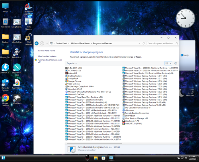Open IObit Unlocker desktop icon
Image resolution: width=199 pixels, height=162 pixels.
29,39
